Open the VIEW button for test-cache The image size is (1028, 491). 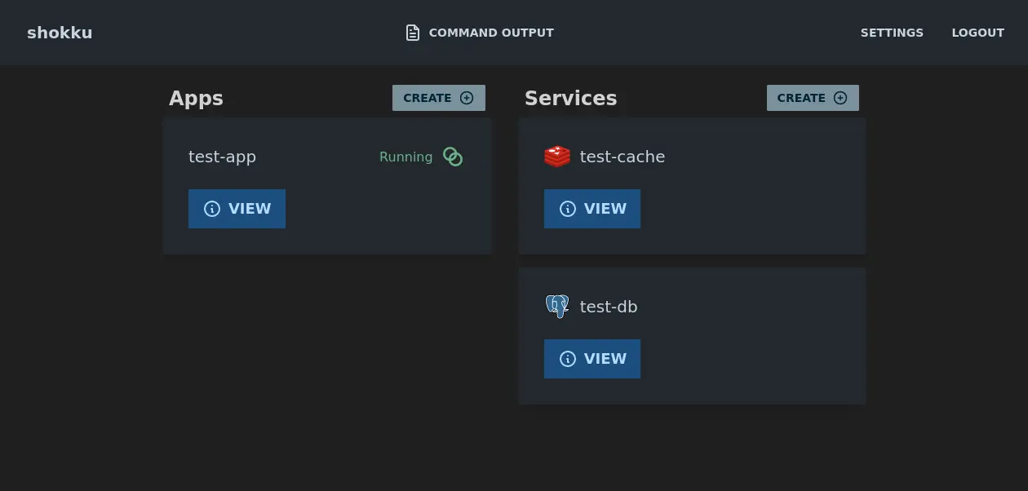click(x=592, y=209)
